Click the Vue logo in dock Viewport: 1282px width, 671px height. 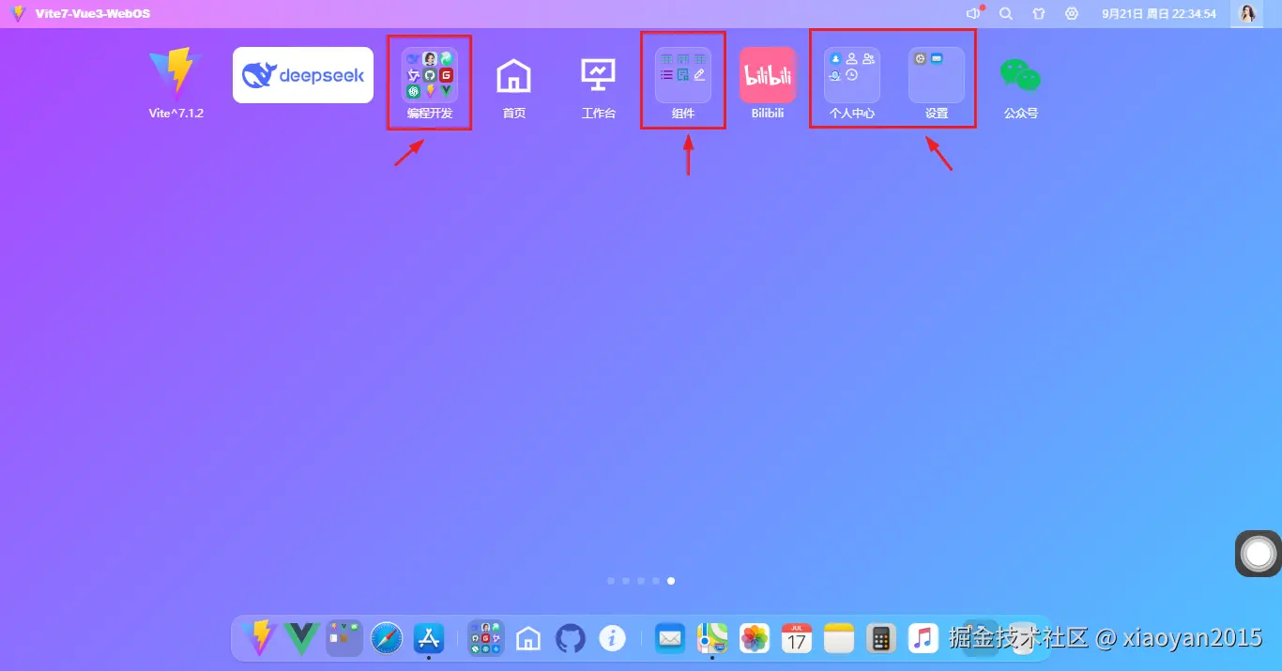(302, 638)
